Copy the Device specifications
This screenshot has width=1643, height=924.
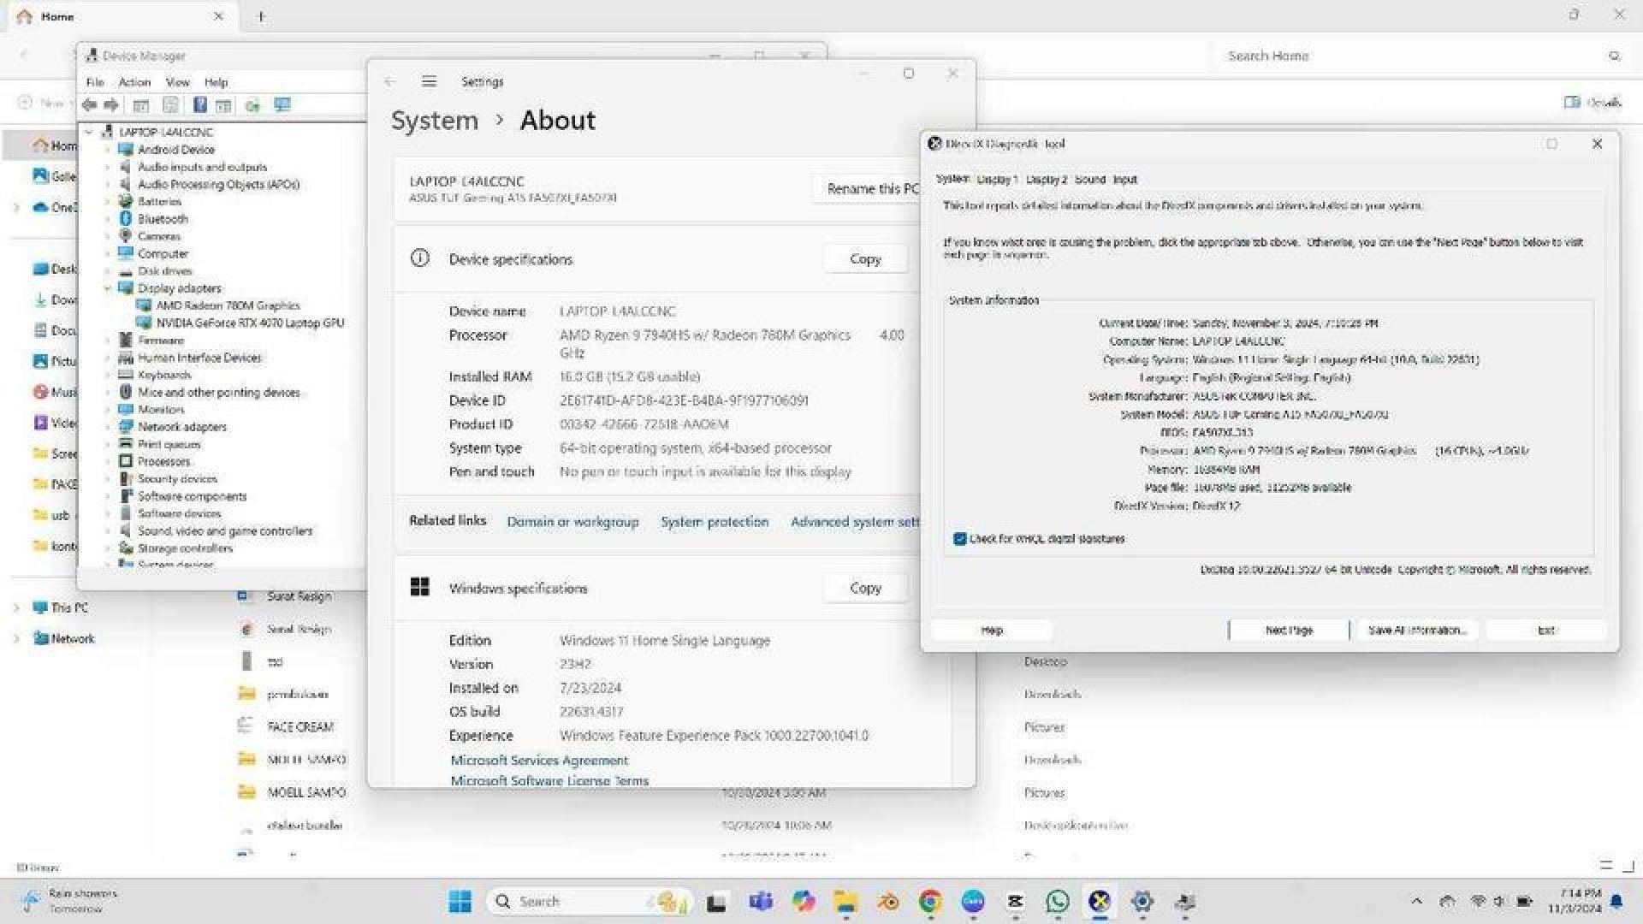(865, 259)
